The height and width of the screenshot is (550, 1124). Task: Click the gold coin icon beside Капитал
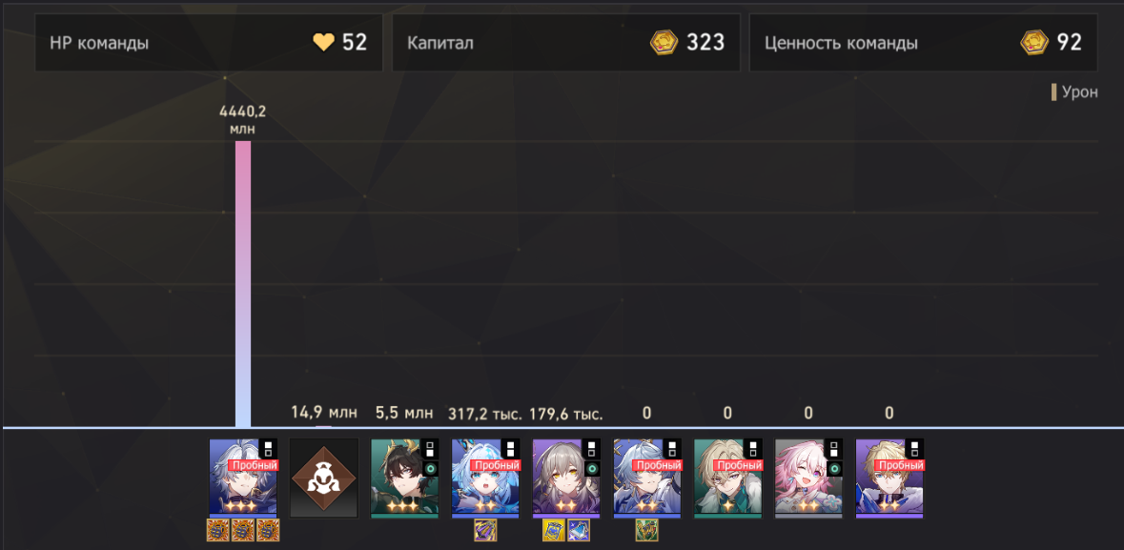click(x=664, y=42)
